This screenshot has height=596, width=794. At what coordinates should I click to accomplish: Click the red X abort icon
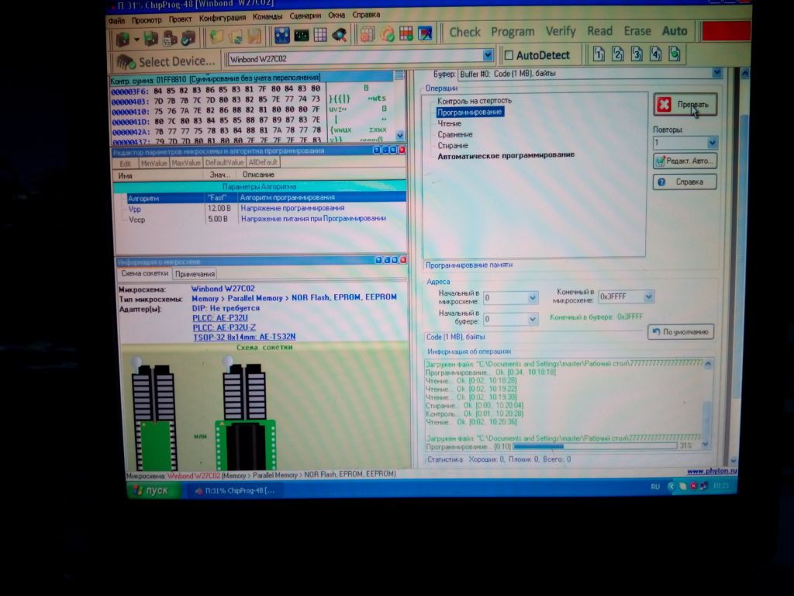point(665,105)
